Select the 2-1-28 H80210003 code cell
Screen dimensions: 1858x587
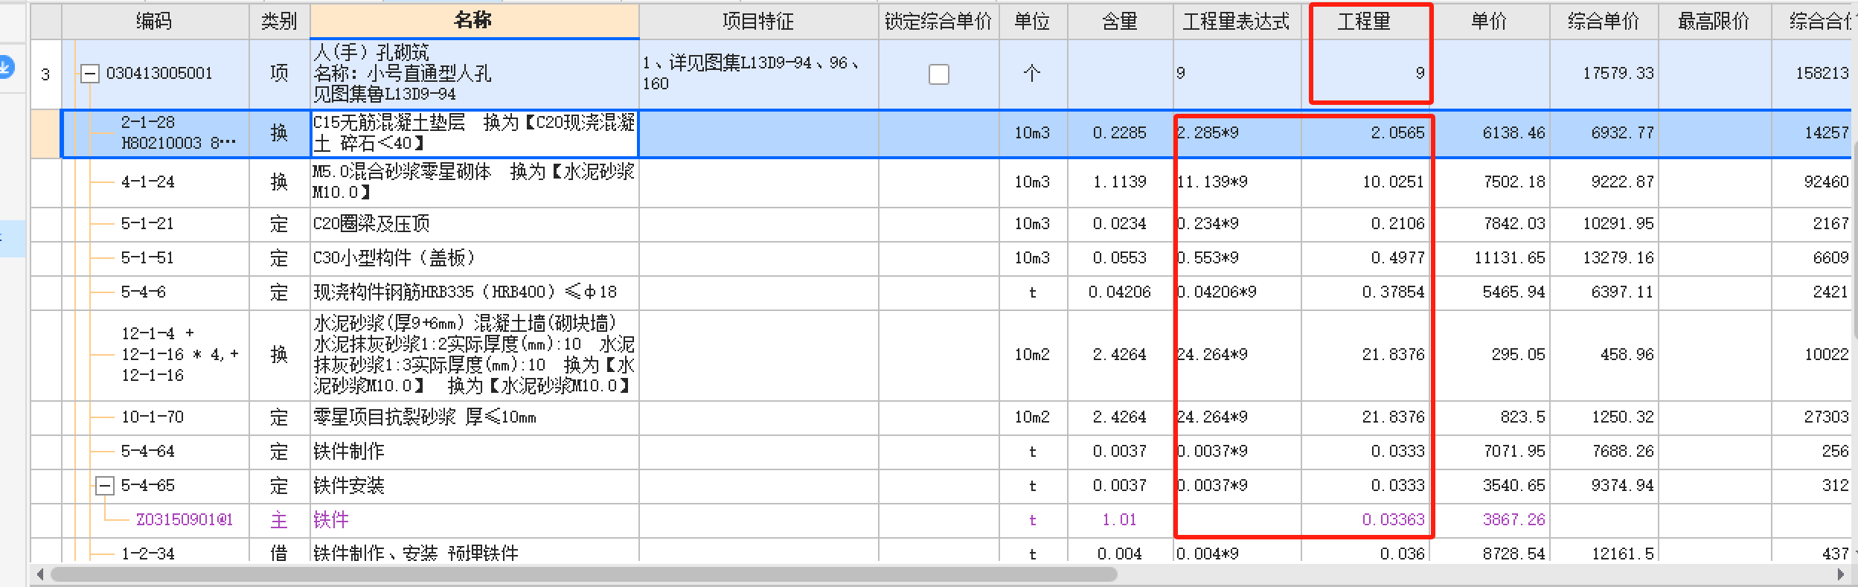tap(179, 132)
